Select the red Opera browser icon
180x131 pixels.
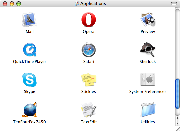[89, 20]
